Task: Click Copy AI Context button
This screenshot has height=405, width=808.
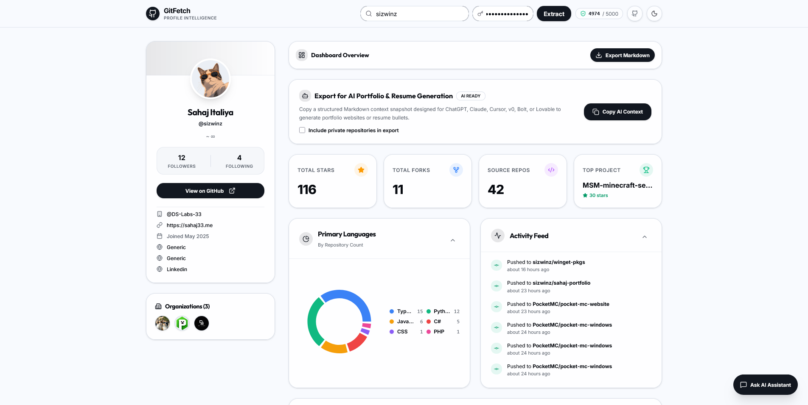Action: click(617, 112)
